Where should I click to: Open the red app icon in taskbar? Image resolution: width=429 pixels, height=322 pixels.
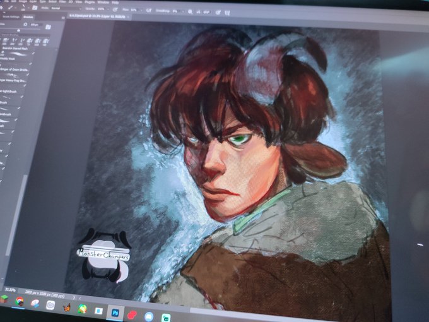(x=132, y=314)
